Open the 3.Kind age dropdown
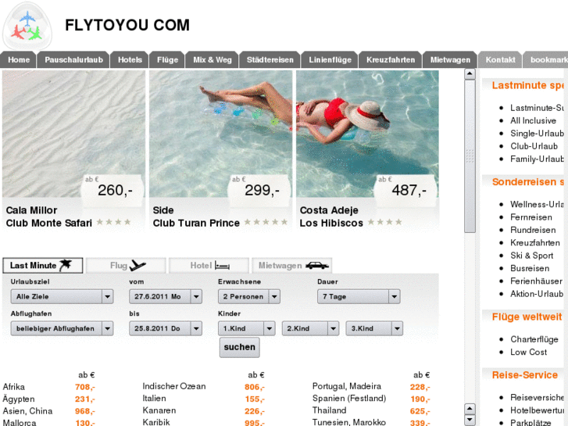568x426 pixels. click(x=374, y=328)
